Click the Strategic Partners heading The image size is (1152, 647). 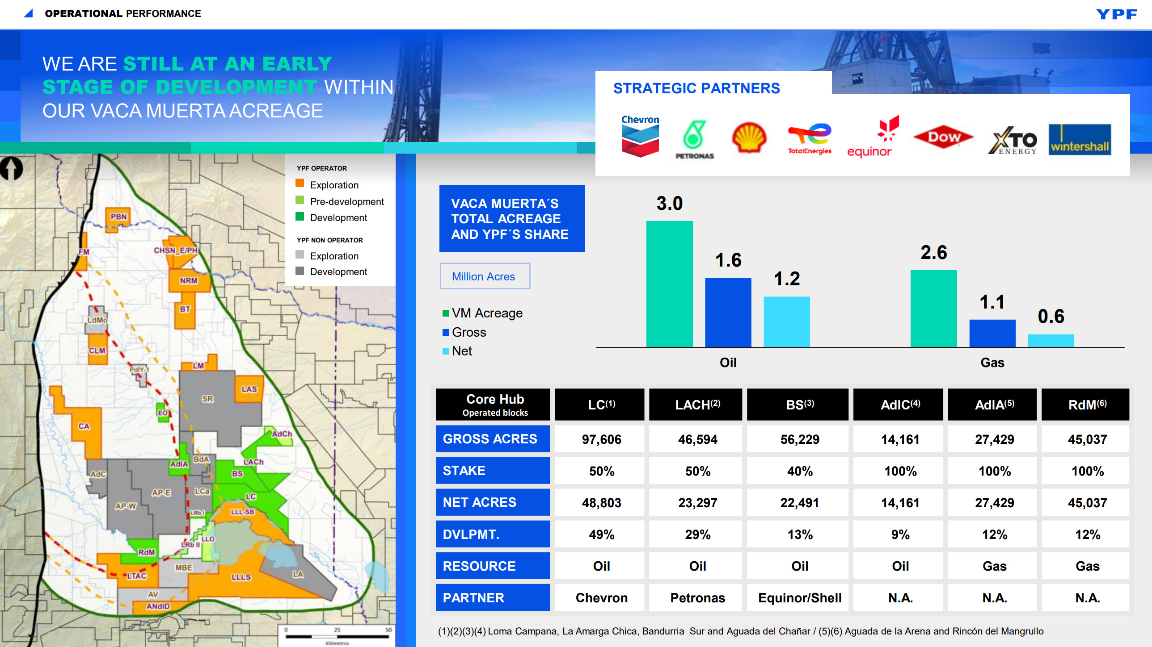pyautogui.click(x=696, y=88)
